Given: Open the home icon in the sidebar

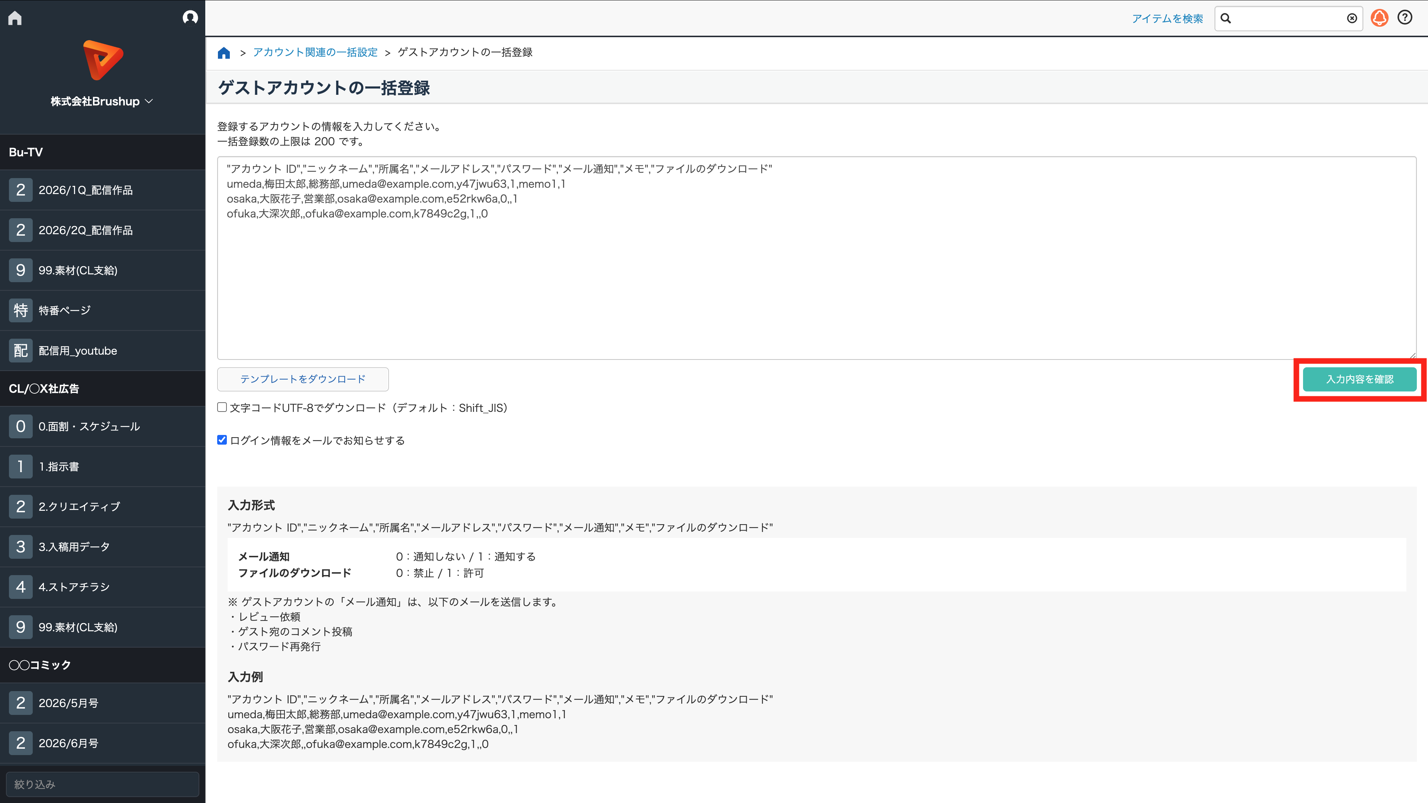Looking at the screenshot, I should coord(15,18).
